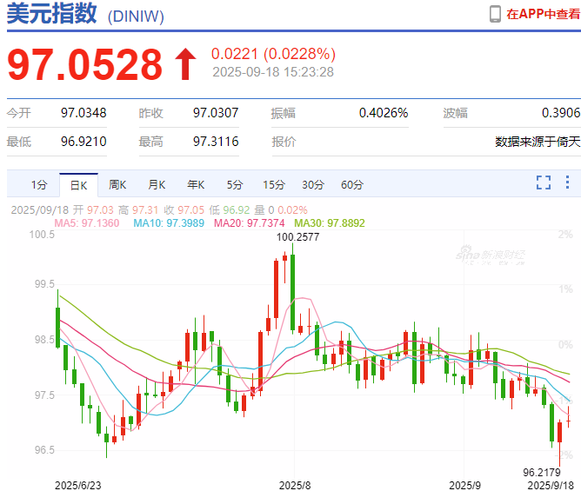This screenshot has width=581, height=491.
Task: Switch to the 1分 chart tab
Action: pyautogui.click(x=38, y=184)
